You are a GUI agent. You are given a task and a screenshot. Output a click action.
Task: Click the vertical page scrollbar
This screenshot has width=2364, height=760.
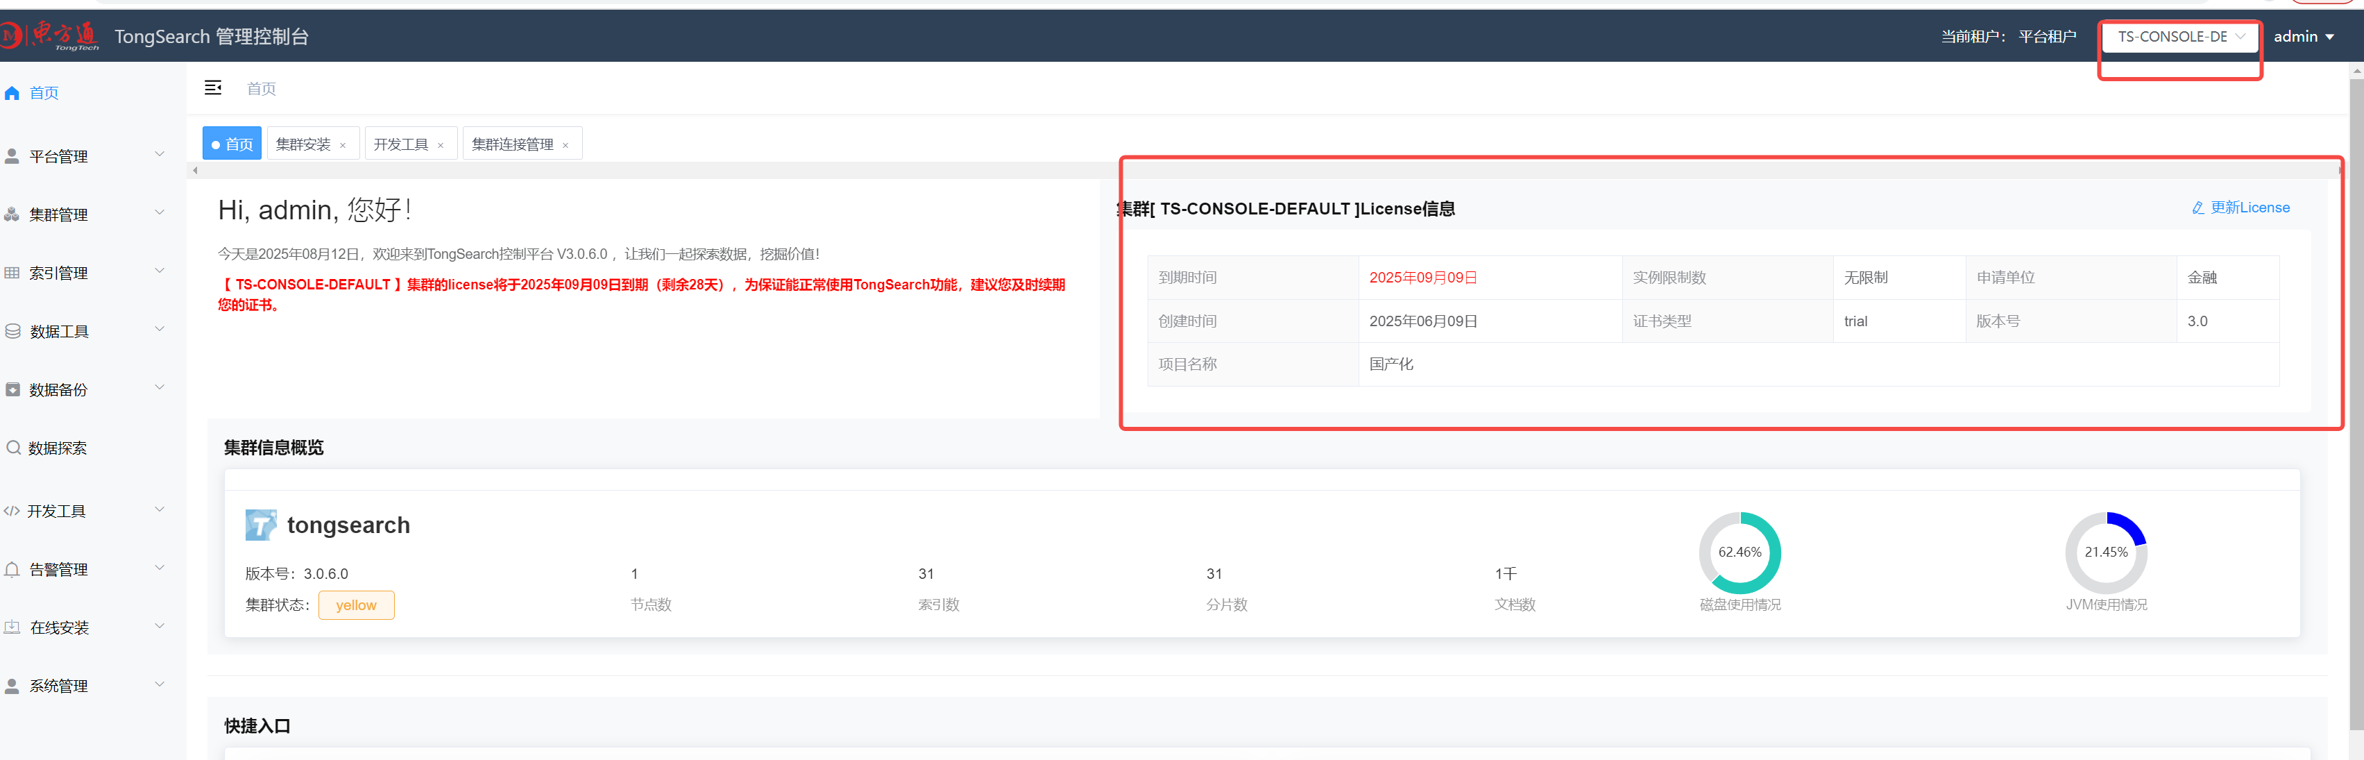click(x=2356, y=404)
